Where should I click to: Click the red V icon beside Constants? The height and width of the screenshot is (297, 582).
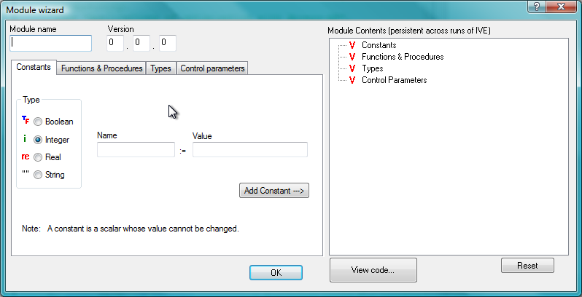(x=352, y=45)
